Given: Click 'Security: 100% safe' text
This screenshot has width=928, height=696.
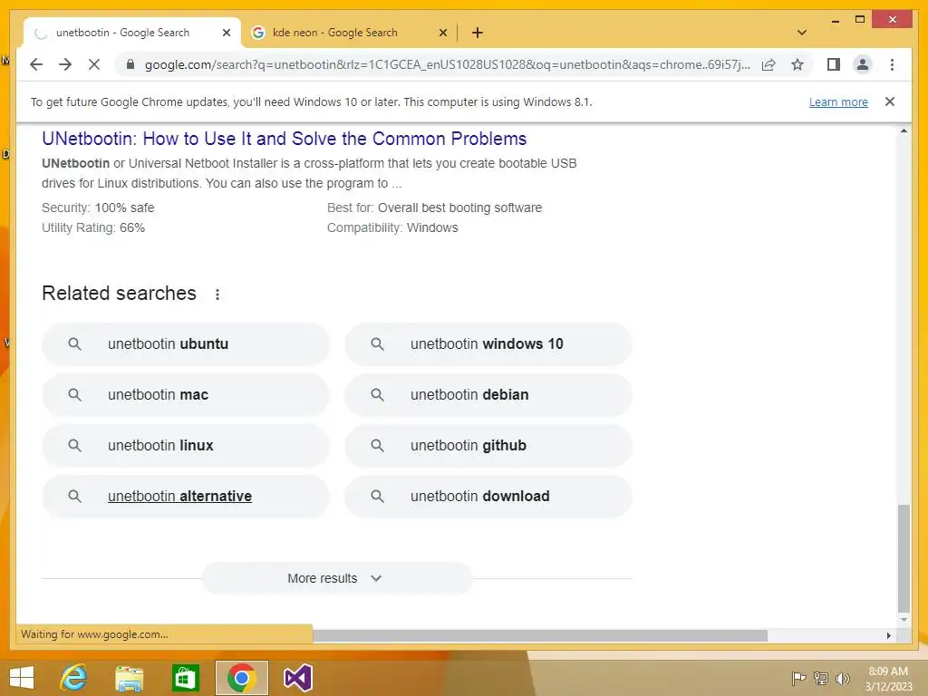Looking at the screenshot, I should tap(98, 208).
